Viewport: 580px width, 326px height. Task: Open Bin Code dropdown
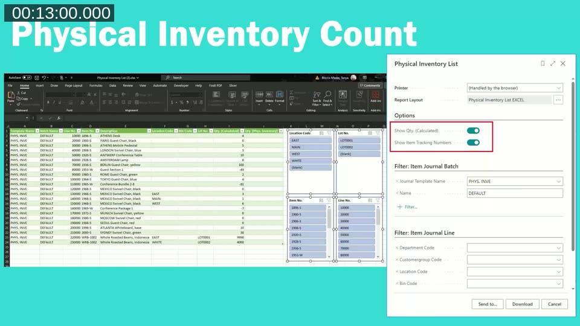[x=558, y=284]
